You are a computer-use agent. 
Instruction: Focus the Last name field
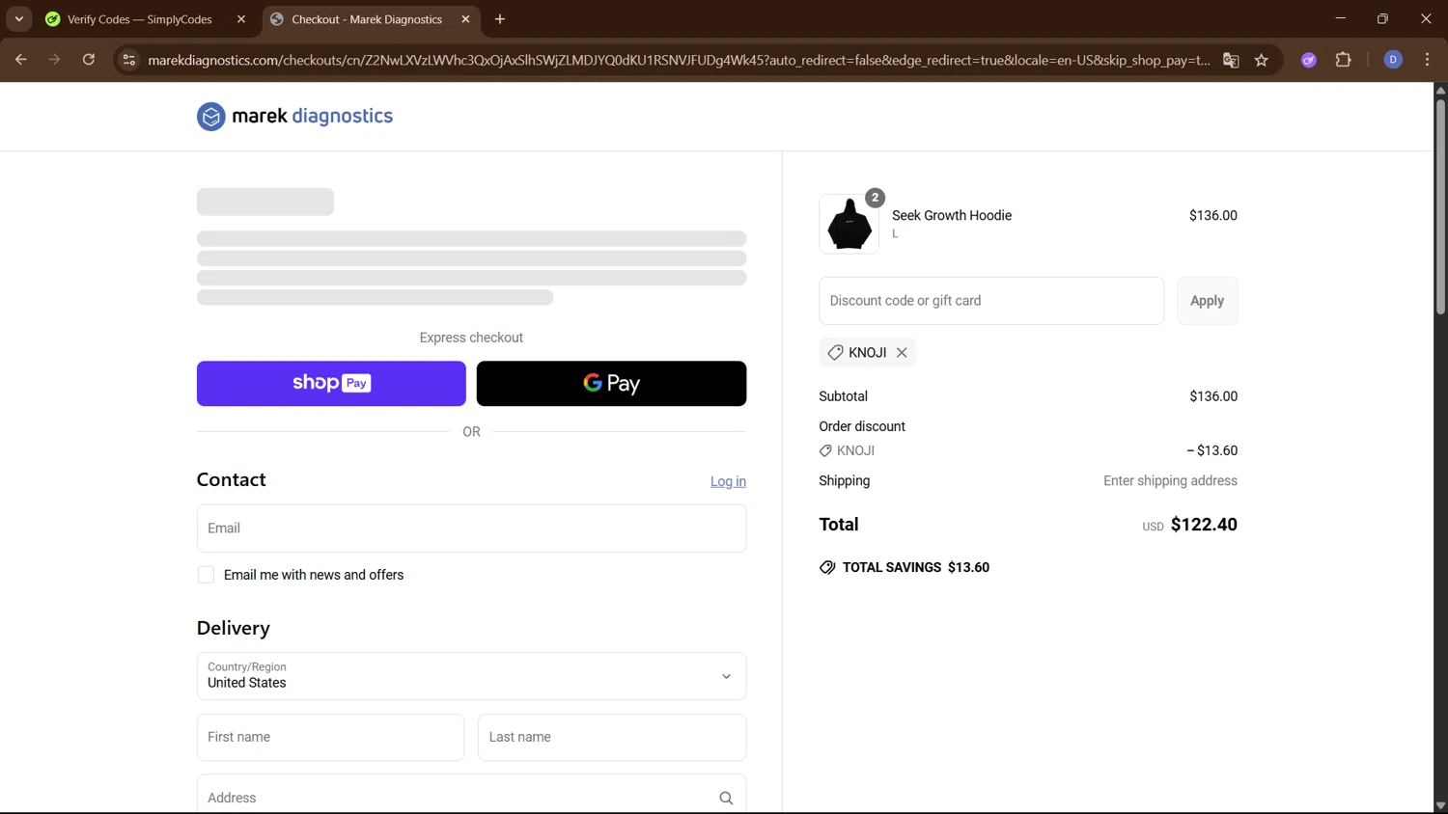click(612, 738)
